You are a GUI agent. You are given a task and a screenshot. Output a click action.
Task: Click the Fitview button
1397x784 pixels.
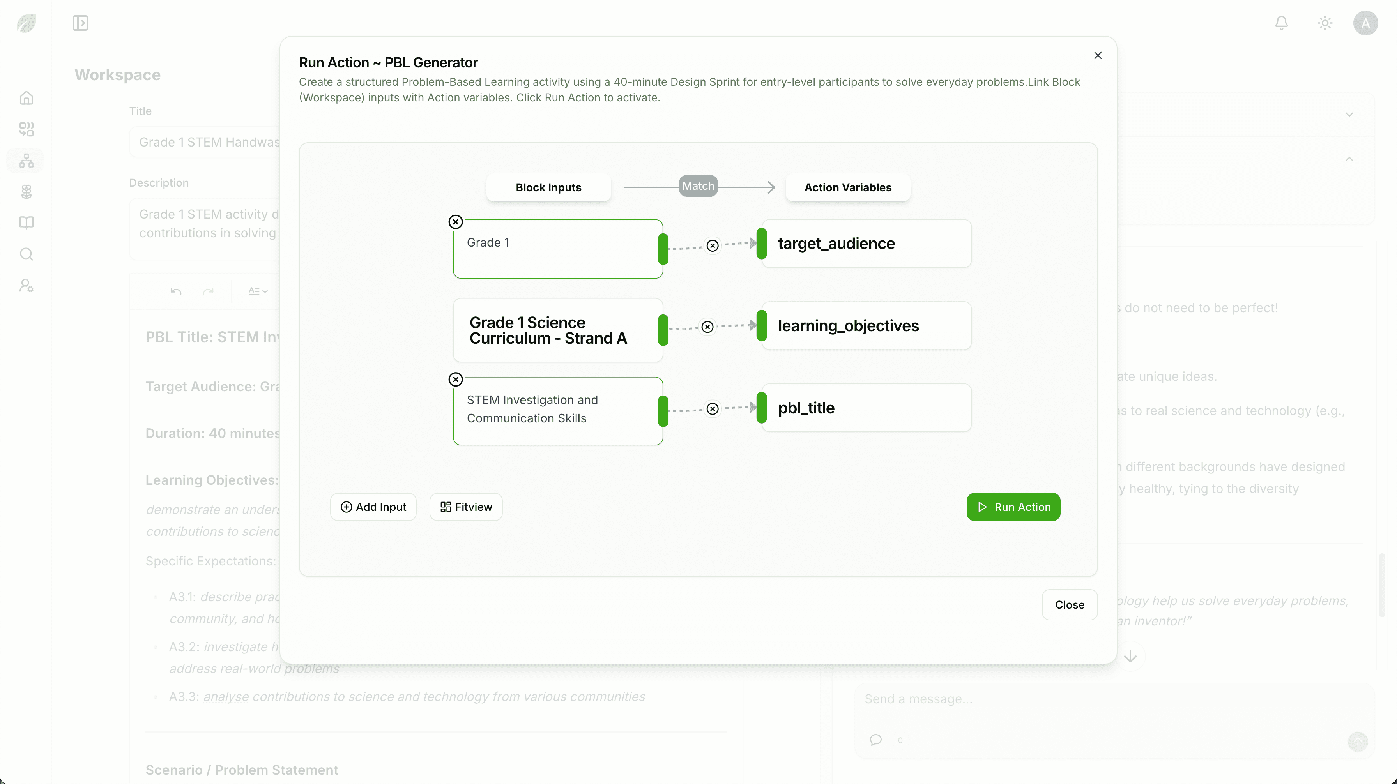coord(466,507)
